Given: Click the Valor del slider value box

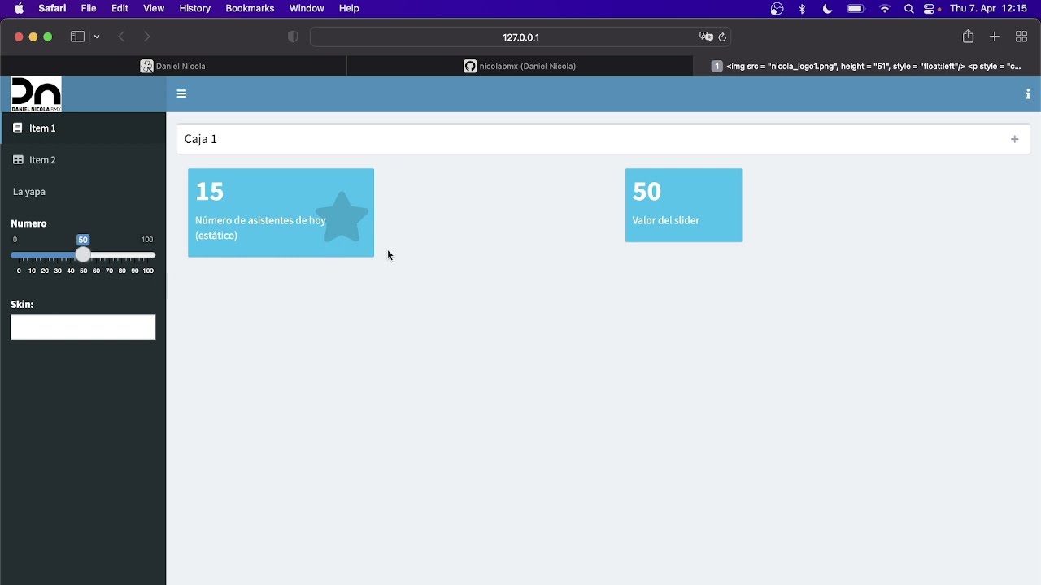Looking at the screenshot, I should (x=683, y=205).
